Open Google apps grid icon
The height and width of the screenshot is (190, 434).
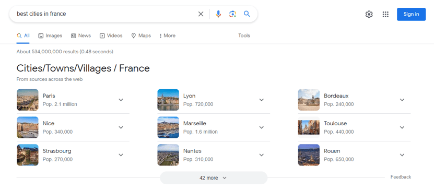385,15
